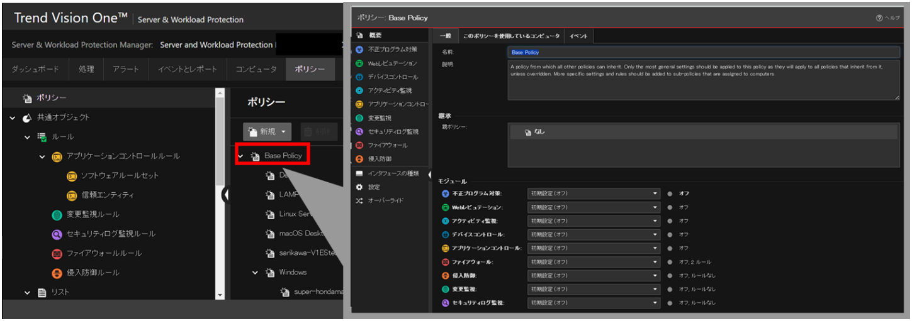Viewport: 912px width, 321px height.
Task: Click the 設定 gear in policy sidebar
Action: [359, 187]
